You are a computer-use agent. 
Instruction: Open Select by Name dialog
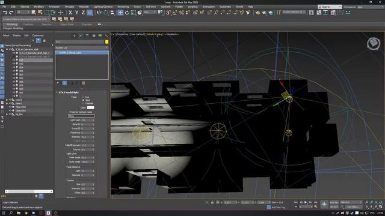pos(40,13)
